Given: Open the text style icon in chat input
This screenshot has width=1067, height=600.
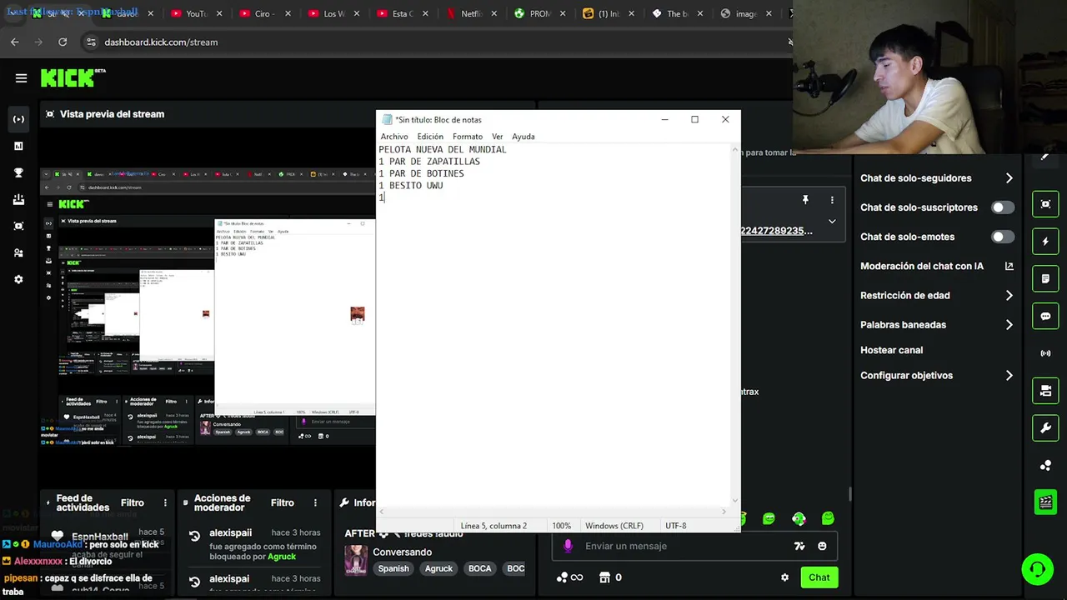Looking at the screenshot, I should click(x=799, y=546).
